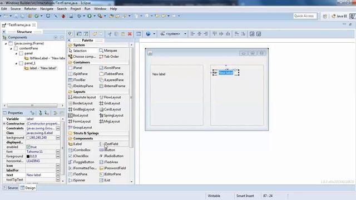Open the background color 240,240,240 swatch
This screenshot has width=356, height=200.
tap(28, 138)
